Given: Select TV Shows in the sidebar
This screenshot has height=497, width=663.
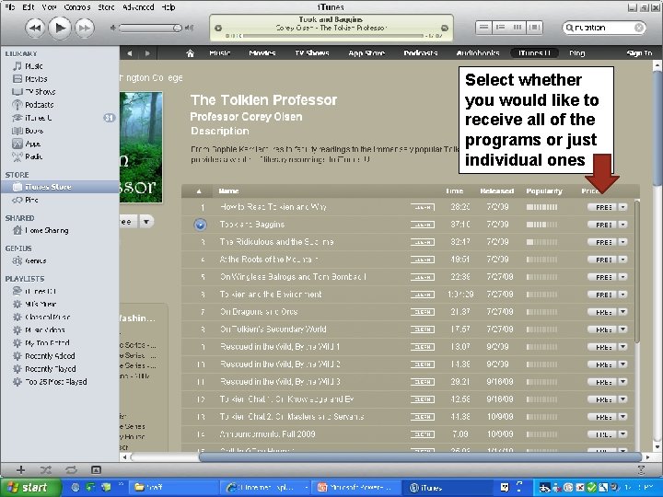Looking at the screenshot, I should 40,92.
